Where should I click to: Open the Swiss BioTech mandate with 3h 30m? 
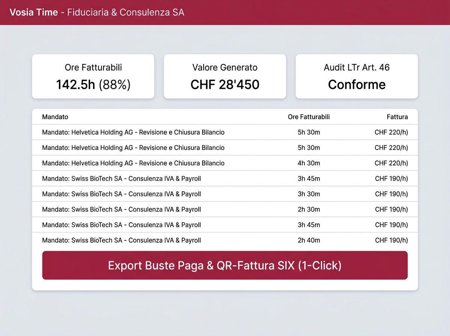coord(121,194)
